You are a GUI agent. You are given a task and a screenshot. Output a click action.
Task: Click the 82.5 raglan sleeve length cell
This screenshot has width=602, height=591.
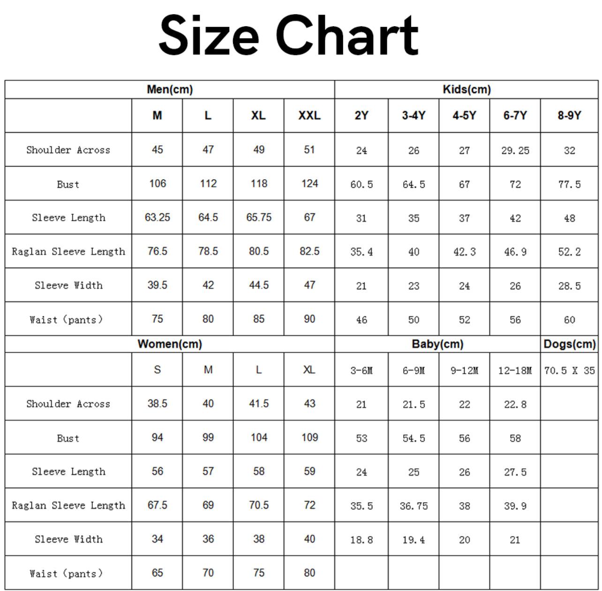click(309, 251)
